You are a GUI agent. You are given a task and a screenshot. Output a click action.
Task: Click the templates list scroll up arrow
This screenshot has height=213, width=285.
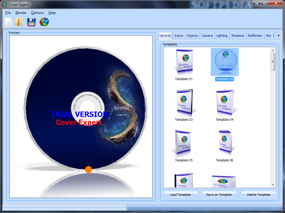pos(273,50)
